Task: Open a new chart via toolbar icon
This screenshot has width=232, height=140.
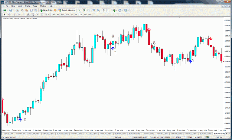Action: [x=4, y=10]
